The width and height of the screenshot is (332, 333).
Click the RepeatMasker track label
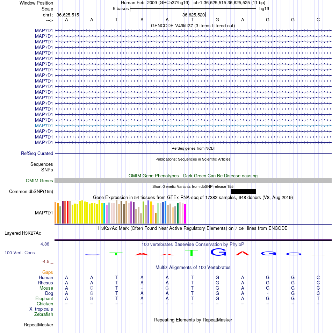pyautogui.click(x=38, y=325)
